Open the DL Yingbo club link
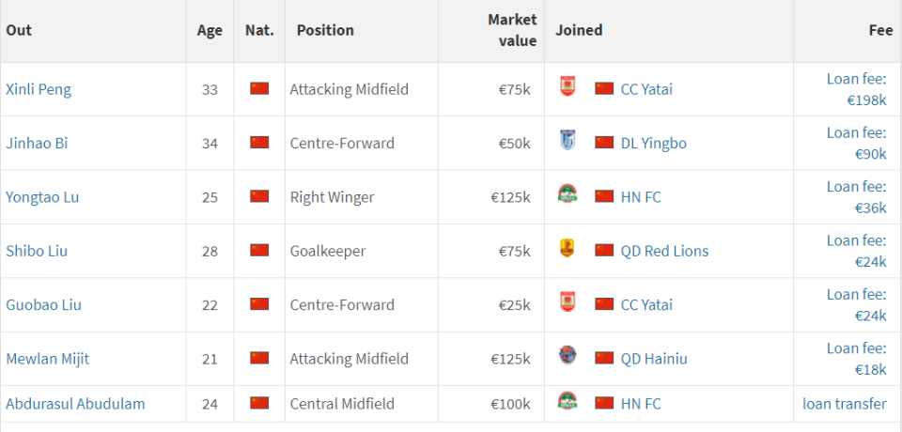This screenshot has height=432, width=902. point(654,144)
